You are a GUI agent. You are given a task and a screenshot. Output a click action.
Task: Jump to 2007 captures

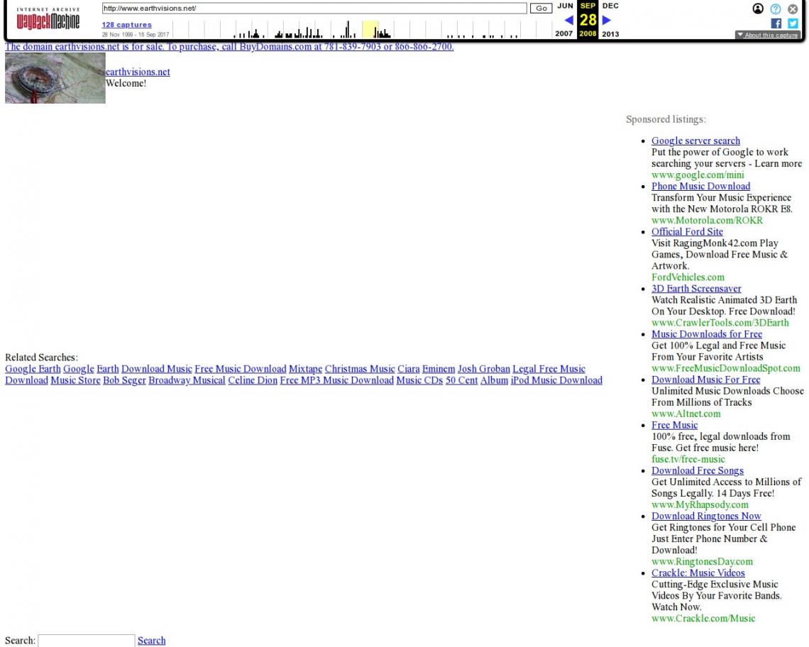564,33
